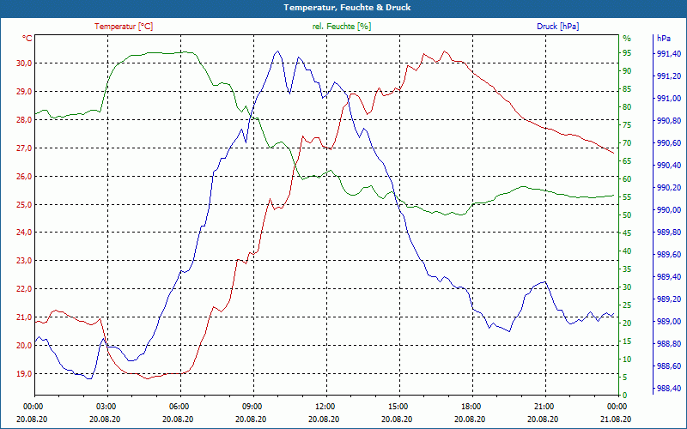Image resolution: width=687 pixels, height=429 pixels.
Task: Click the 27,0 temperature axis value
Action: (24, 148)
